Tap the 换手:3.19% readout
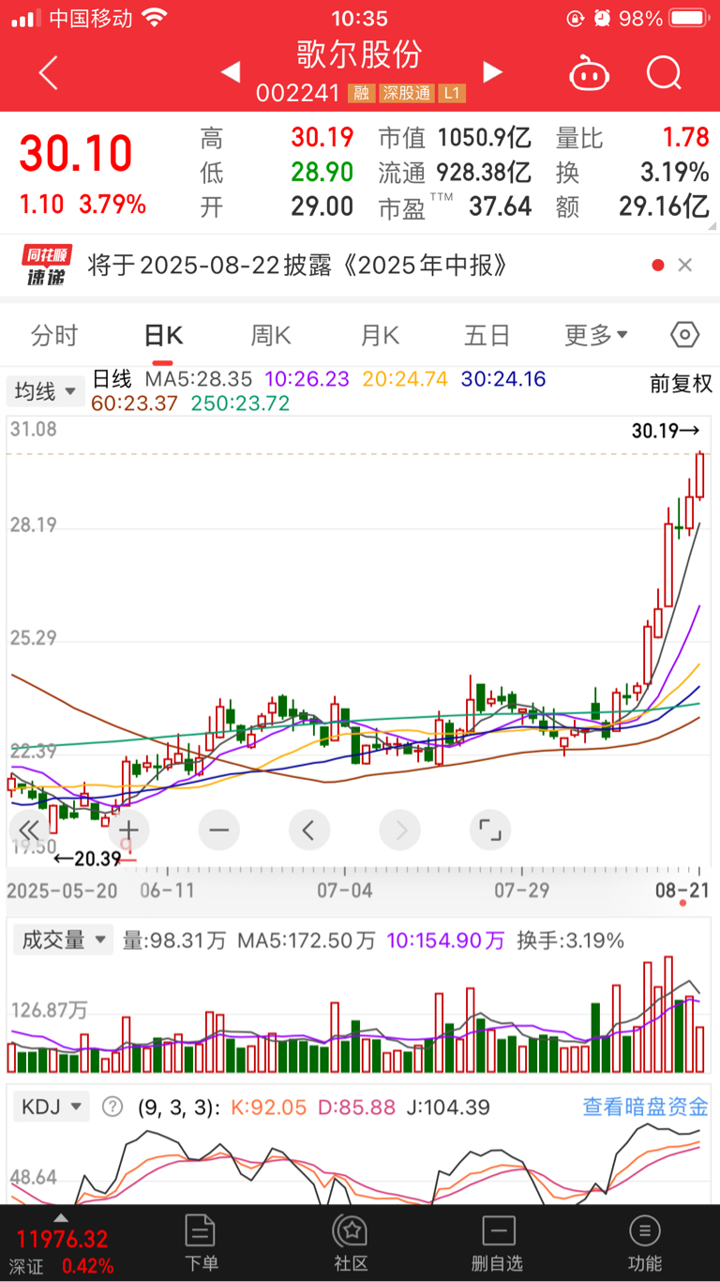Image resolution: width=720 pixels, height=1282 pixels. point(570,939)
